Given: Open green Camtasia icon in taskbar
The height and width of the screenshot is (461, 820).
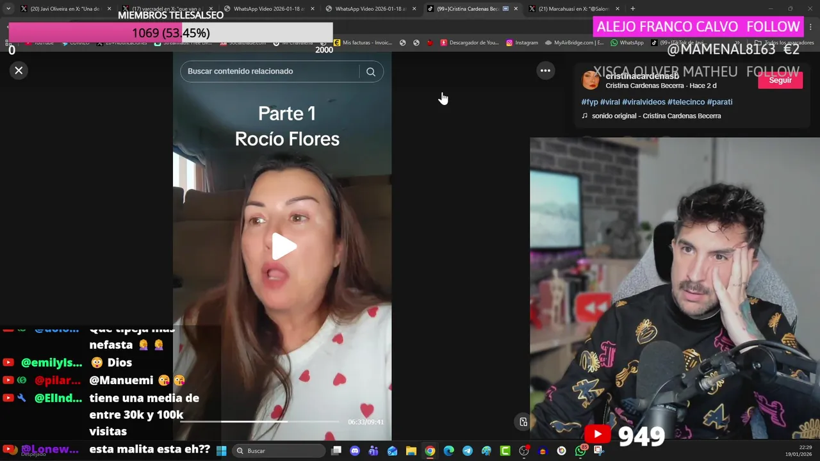Looking at the screenshot, I should [505, 451].
